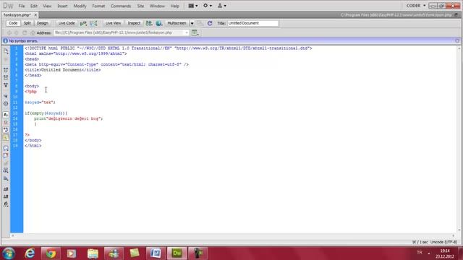Click Expand All icon in coding toolbar
The height and width of the screenshot is (260, 463).
pyautogui.click(x=6, y=85)
